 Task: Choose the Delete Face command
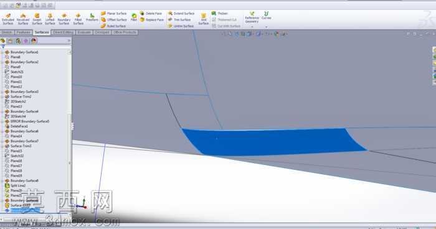[x=151, y=13]
